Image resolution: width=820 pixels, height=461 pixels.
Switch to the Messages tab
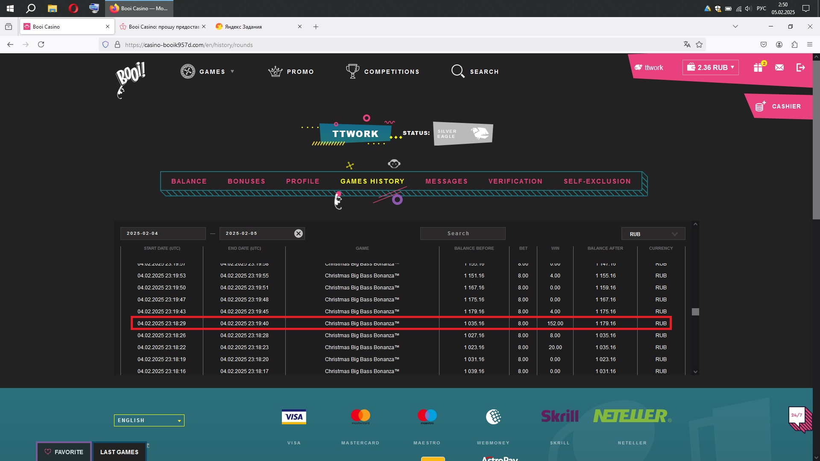click(x=447, y=181)
